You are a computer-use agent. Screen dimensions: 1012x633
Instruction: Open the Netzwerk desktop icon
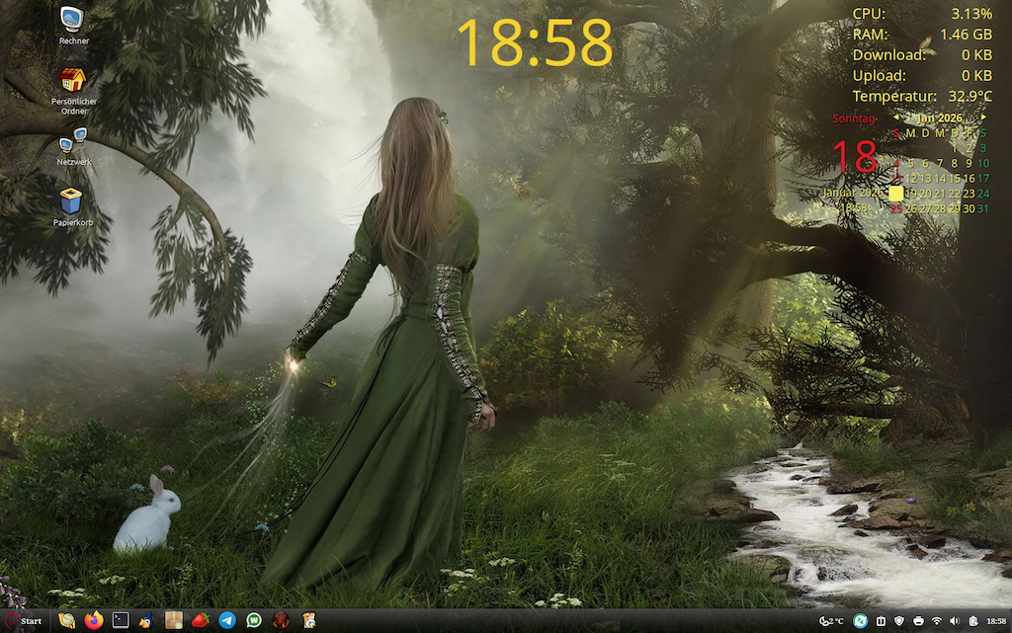pos(73,141)
